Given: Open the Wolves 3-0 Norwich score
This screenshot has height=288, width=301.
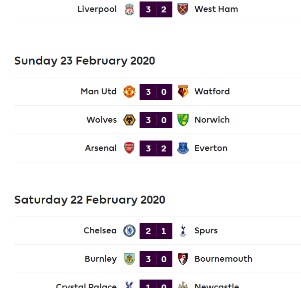Looking at the screenshot, I should [156, 120].
